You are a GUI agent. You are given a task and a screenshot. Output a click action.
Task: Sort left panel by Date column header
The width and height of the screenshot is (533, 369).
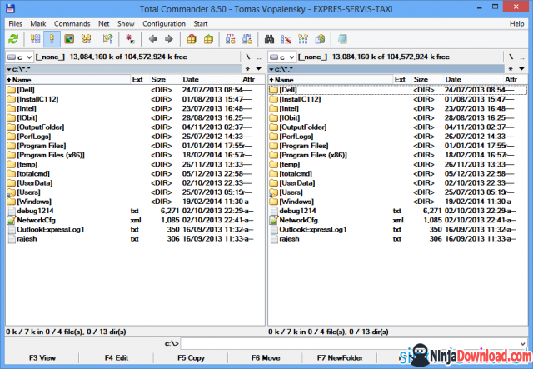211,80
